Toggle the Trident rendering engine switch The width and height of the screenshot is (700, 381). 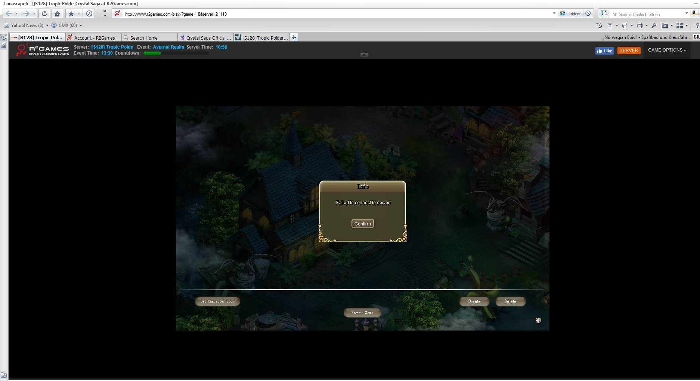coord(571,14)
